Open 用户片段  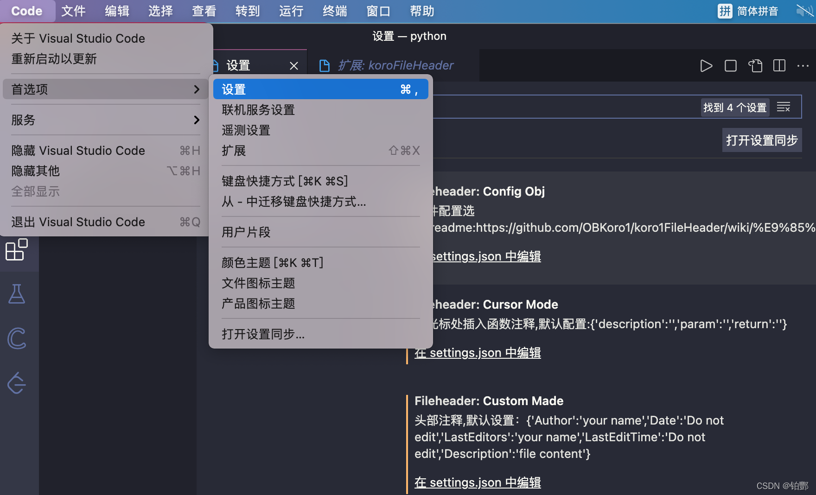[x=321, y=232]
